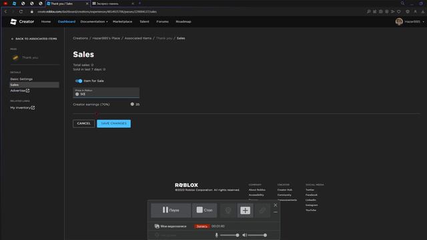This screenshot has width=427, height=240.
Task: Open 'Мои видеозаписи' in the recorder
Action: click(171, 226)
